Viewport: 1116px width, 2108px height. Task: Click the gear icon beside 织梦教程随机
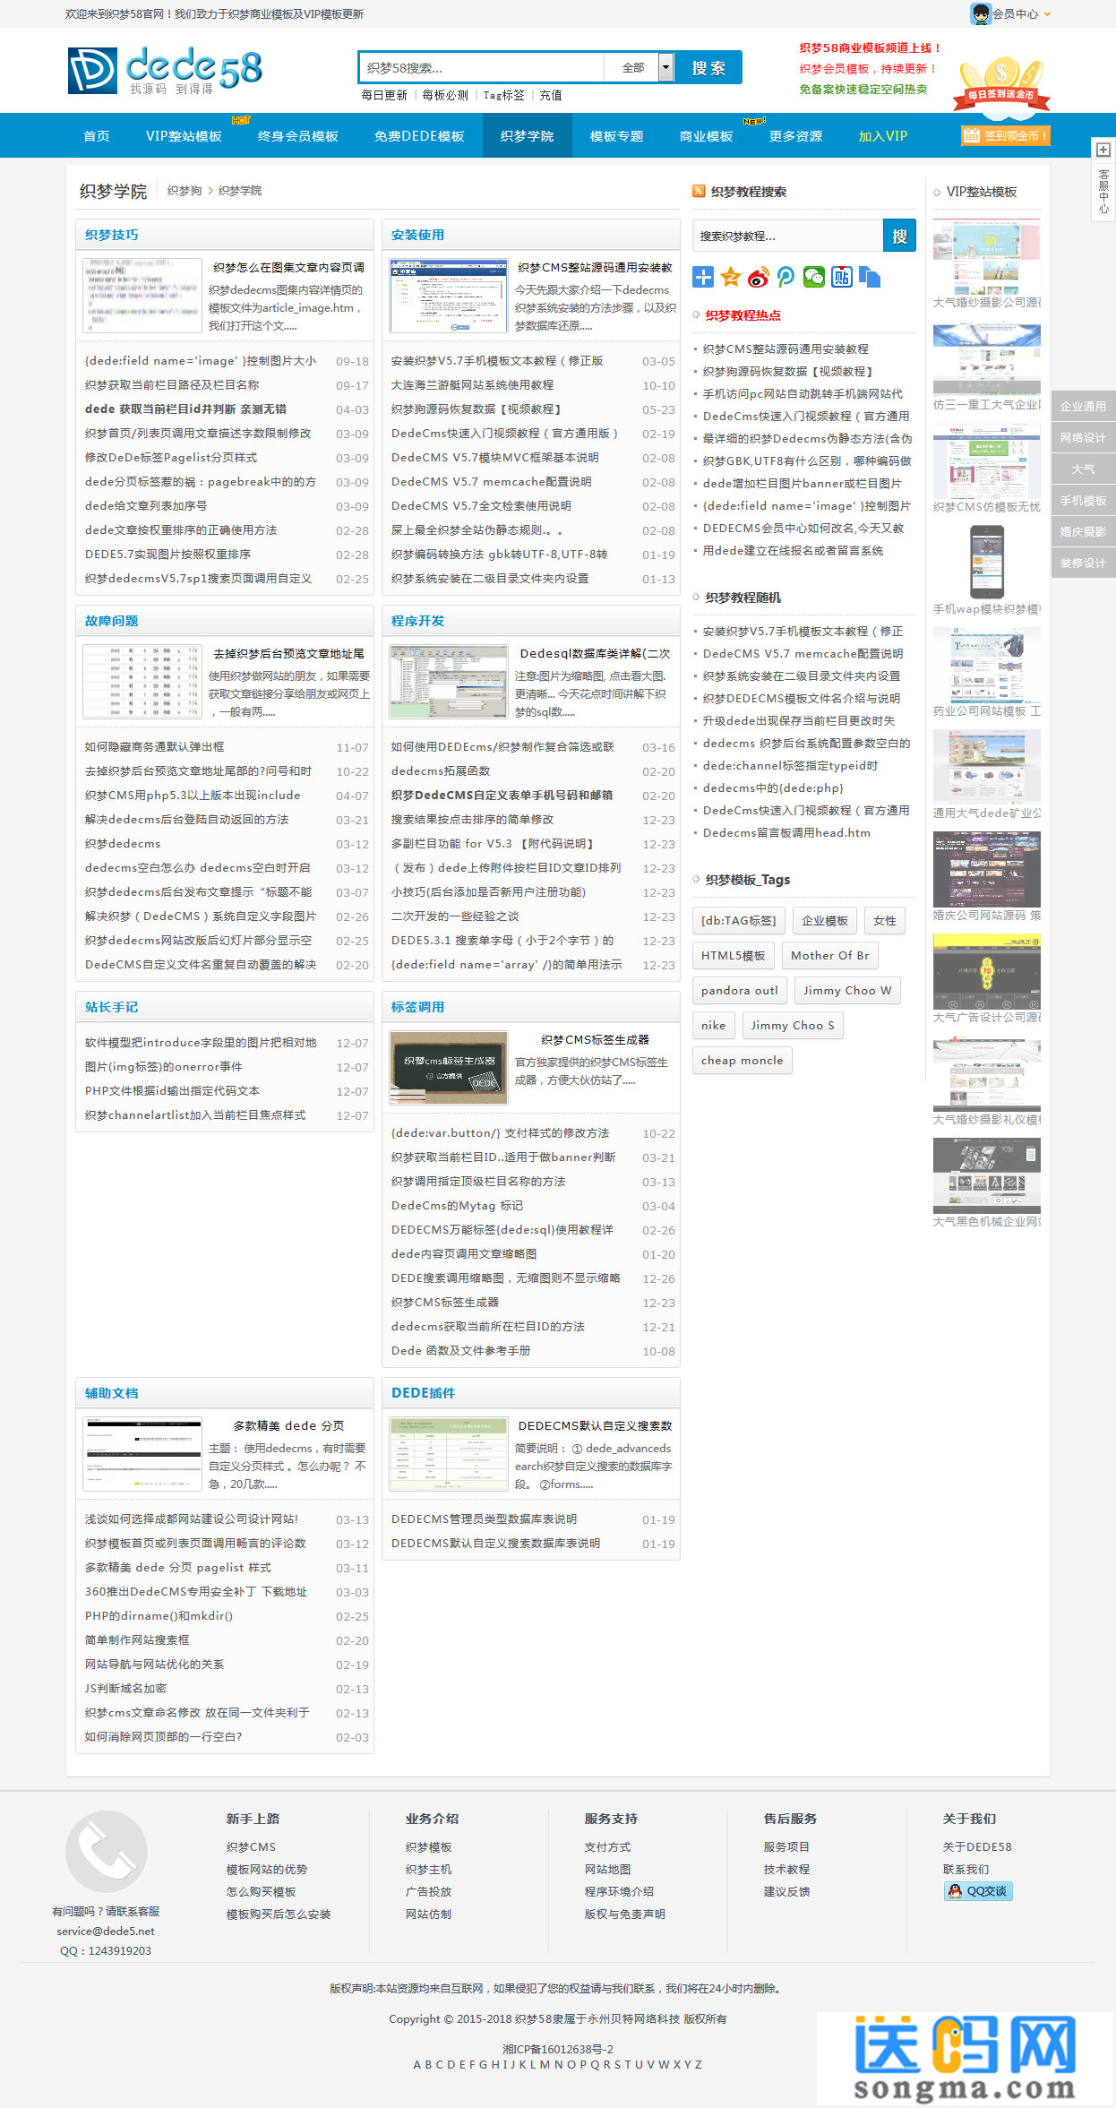tap(696, 598)
